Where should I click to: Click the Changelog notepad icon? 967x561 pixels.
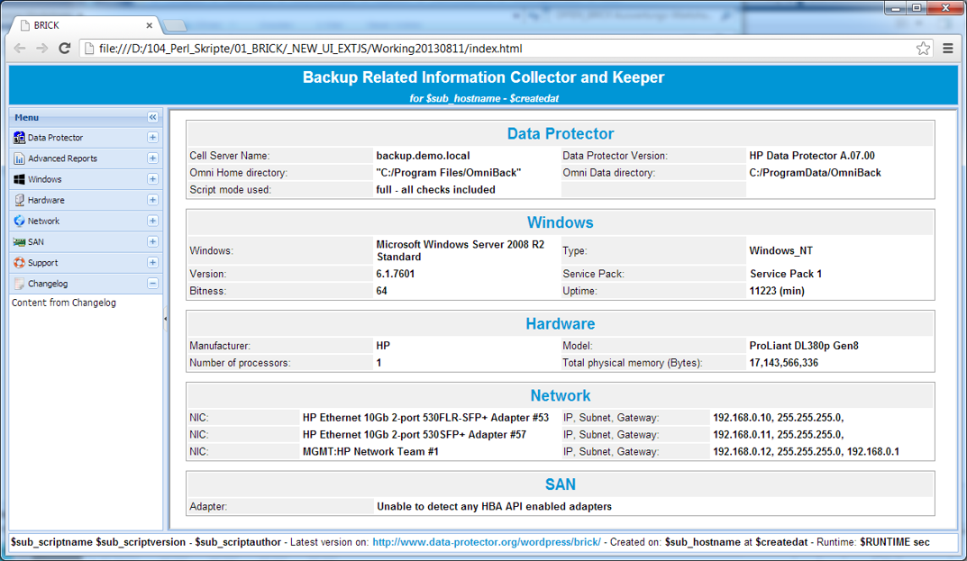coord(19,284)
